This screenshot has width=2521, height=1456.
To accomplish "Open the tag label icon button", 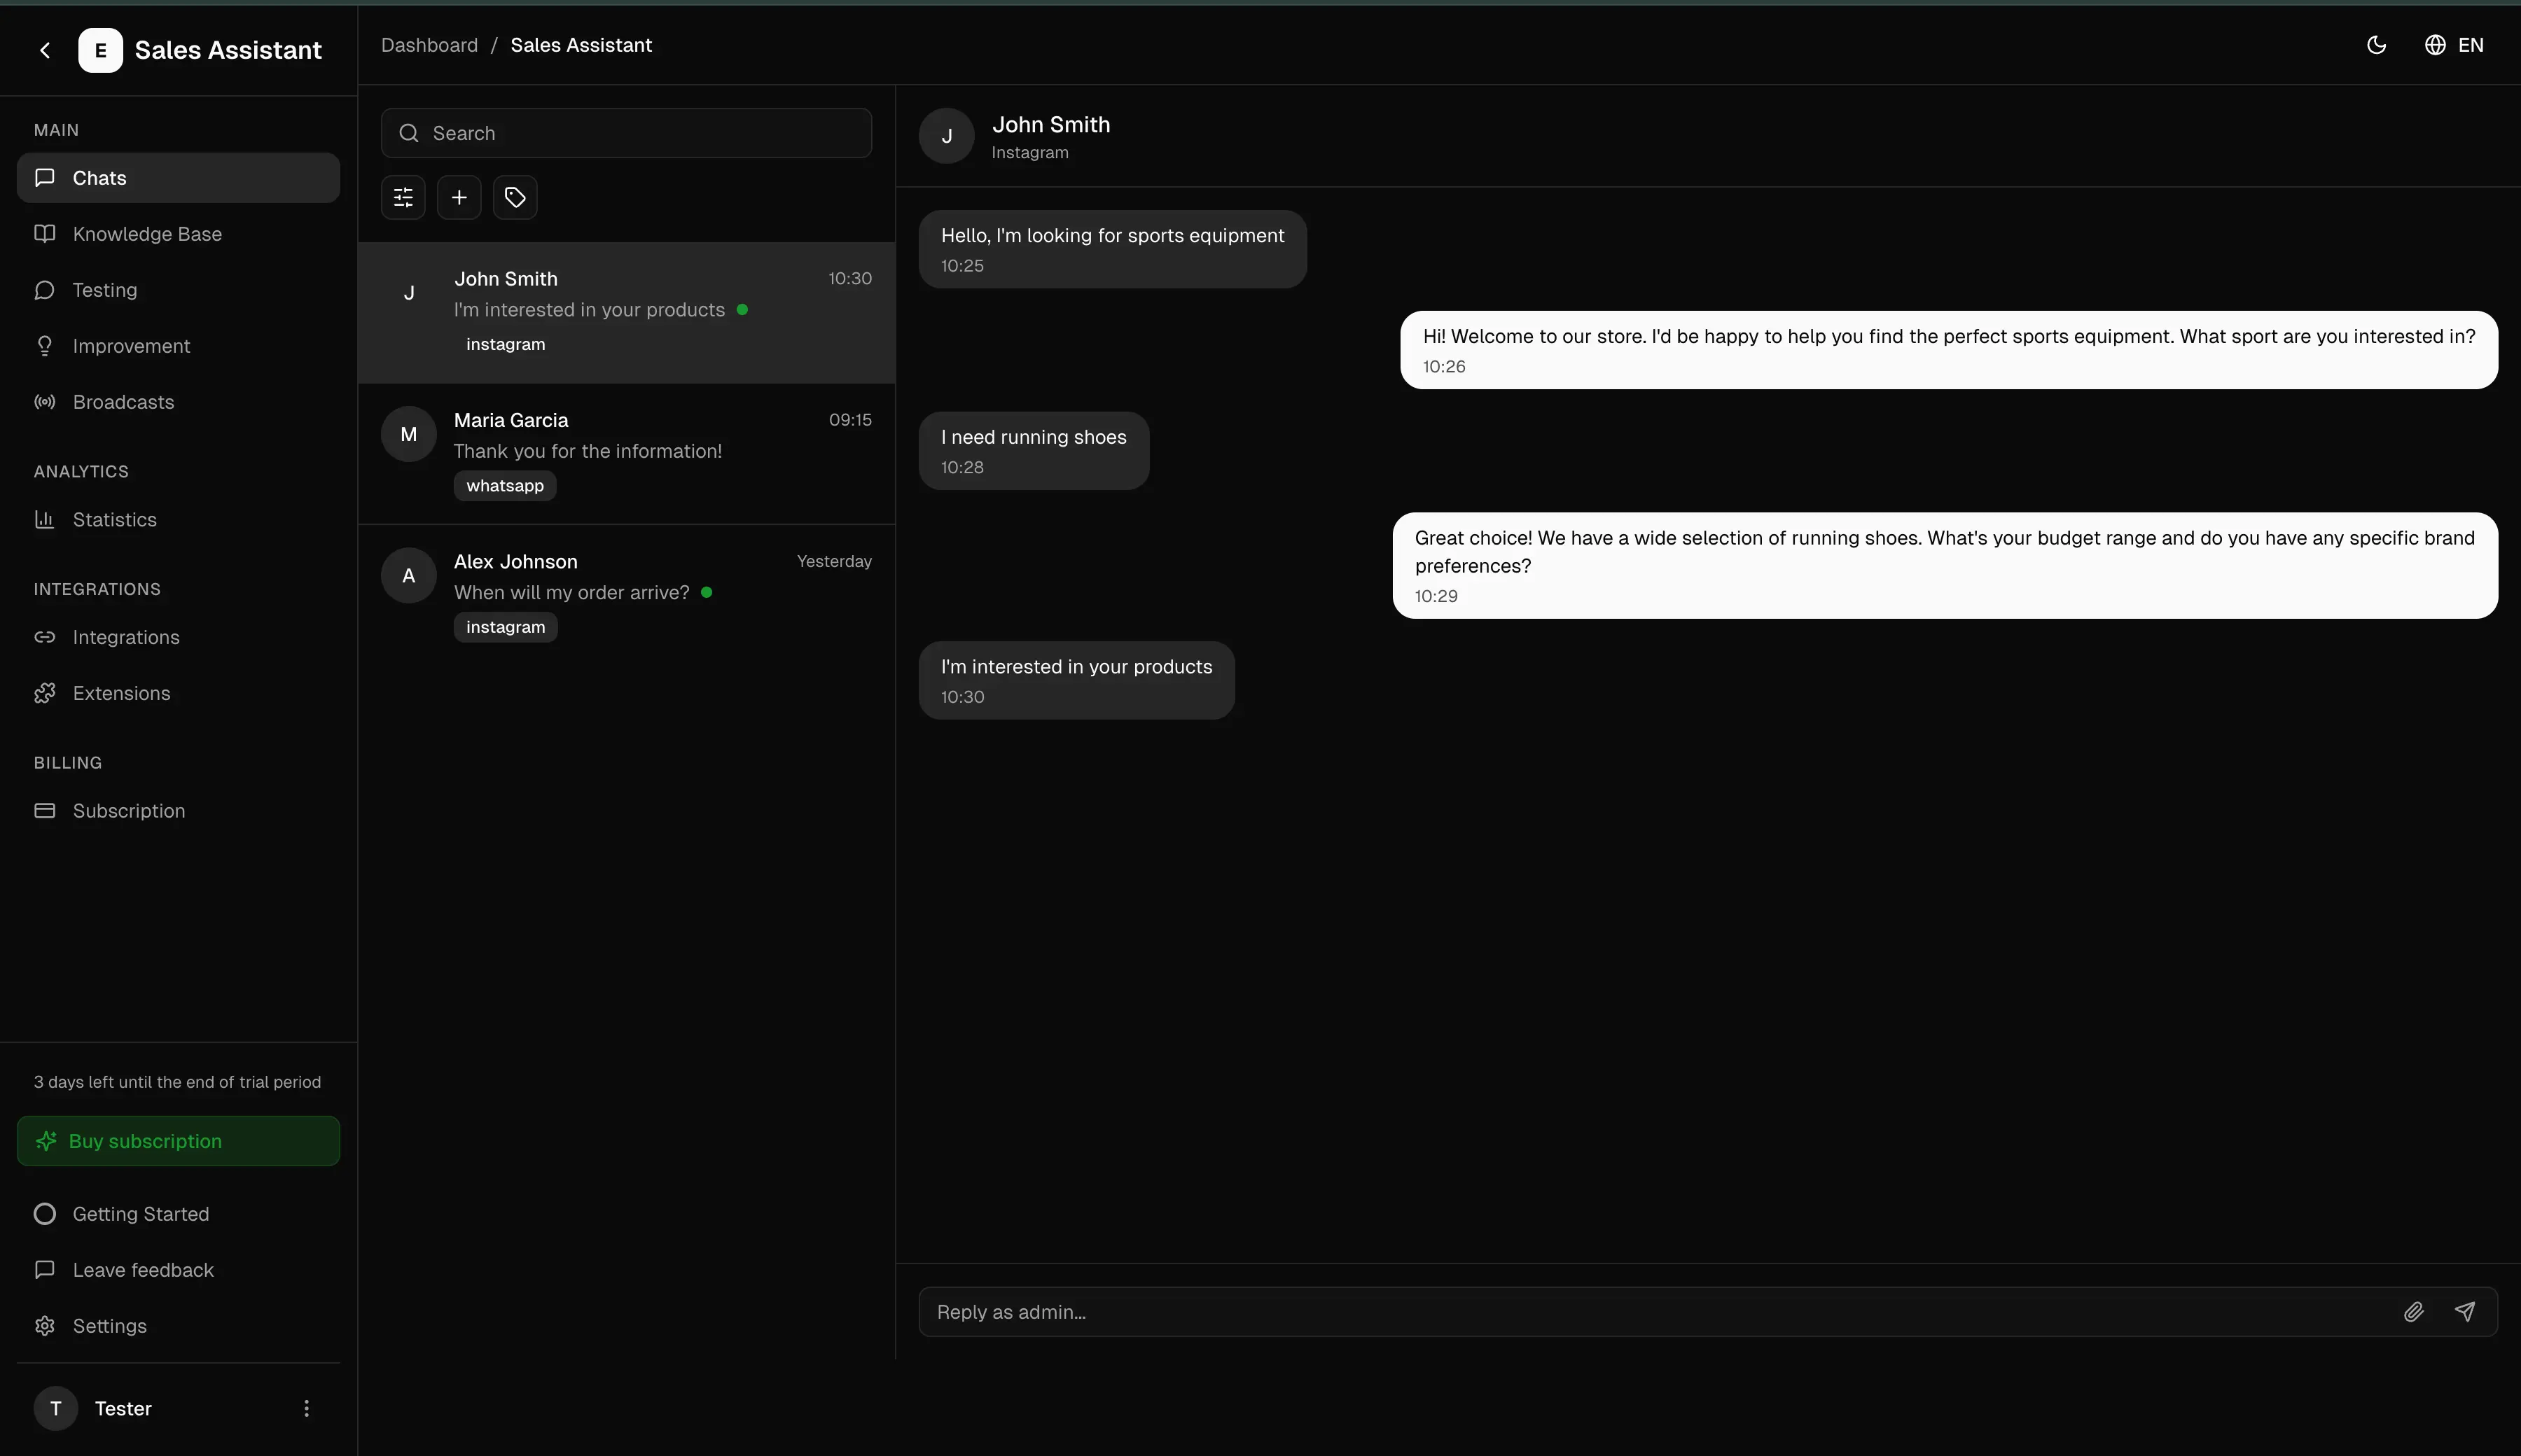I will [515, 197].
